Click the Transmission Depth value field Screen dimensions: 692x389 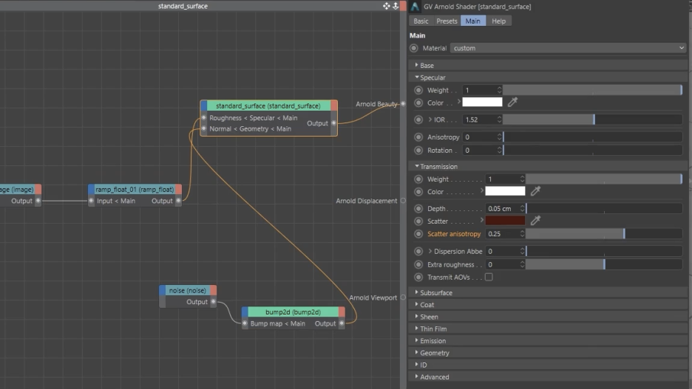[502, 208]
